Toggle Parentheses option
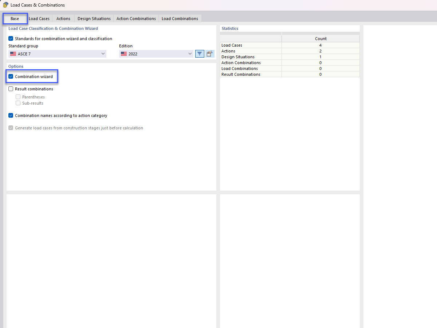Screen dimensions: 437x328 (18, 97)
